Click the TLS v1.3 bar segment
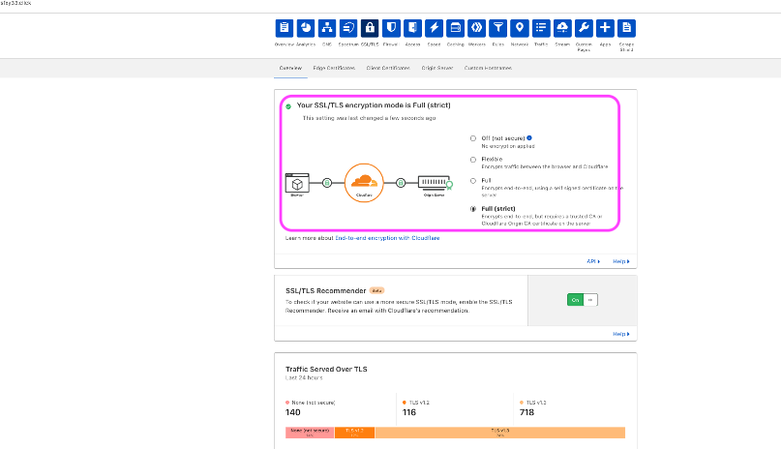Image resolution: width=782 pixels, height=449 pixels. (x=500, y=433)
